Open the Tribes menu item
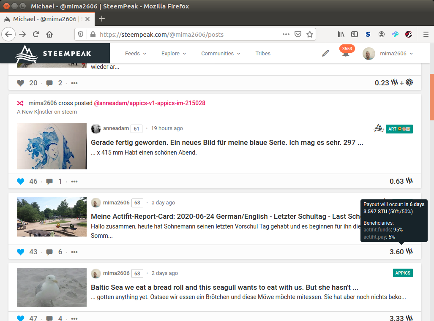This screenshot has width=434, height=321. point(263,54)
